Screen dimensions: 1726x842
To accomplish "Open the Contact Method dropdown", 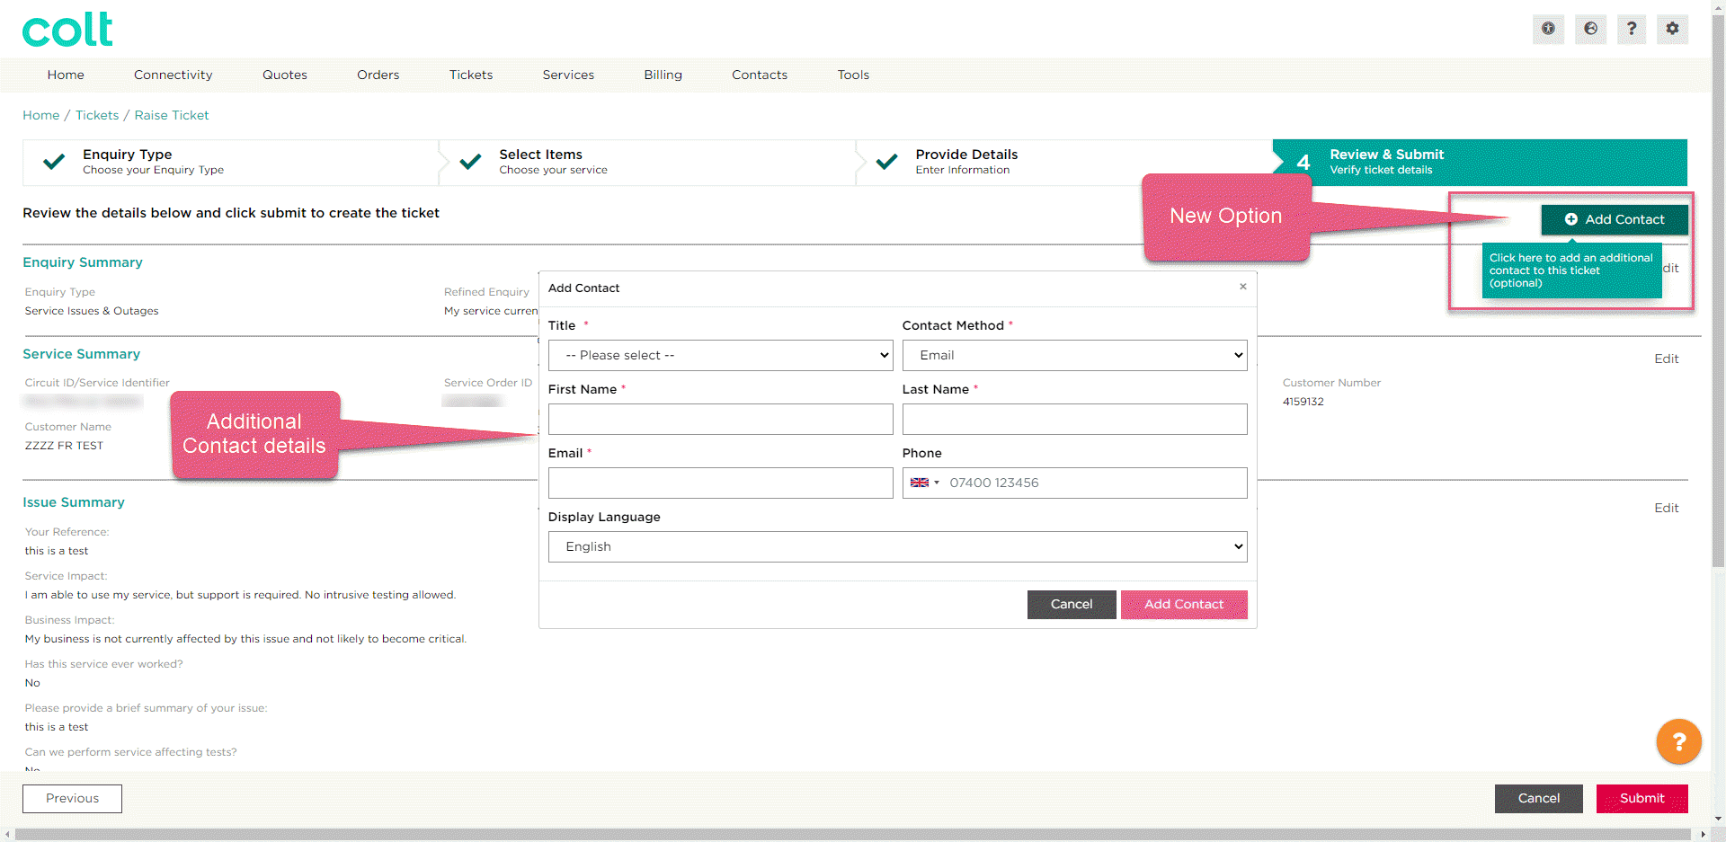I will (1073, 355).
